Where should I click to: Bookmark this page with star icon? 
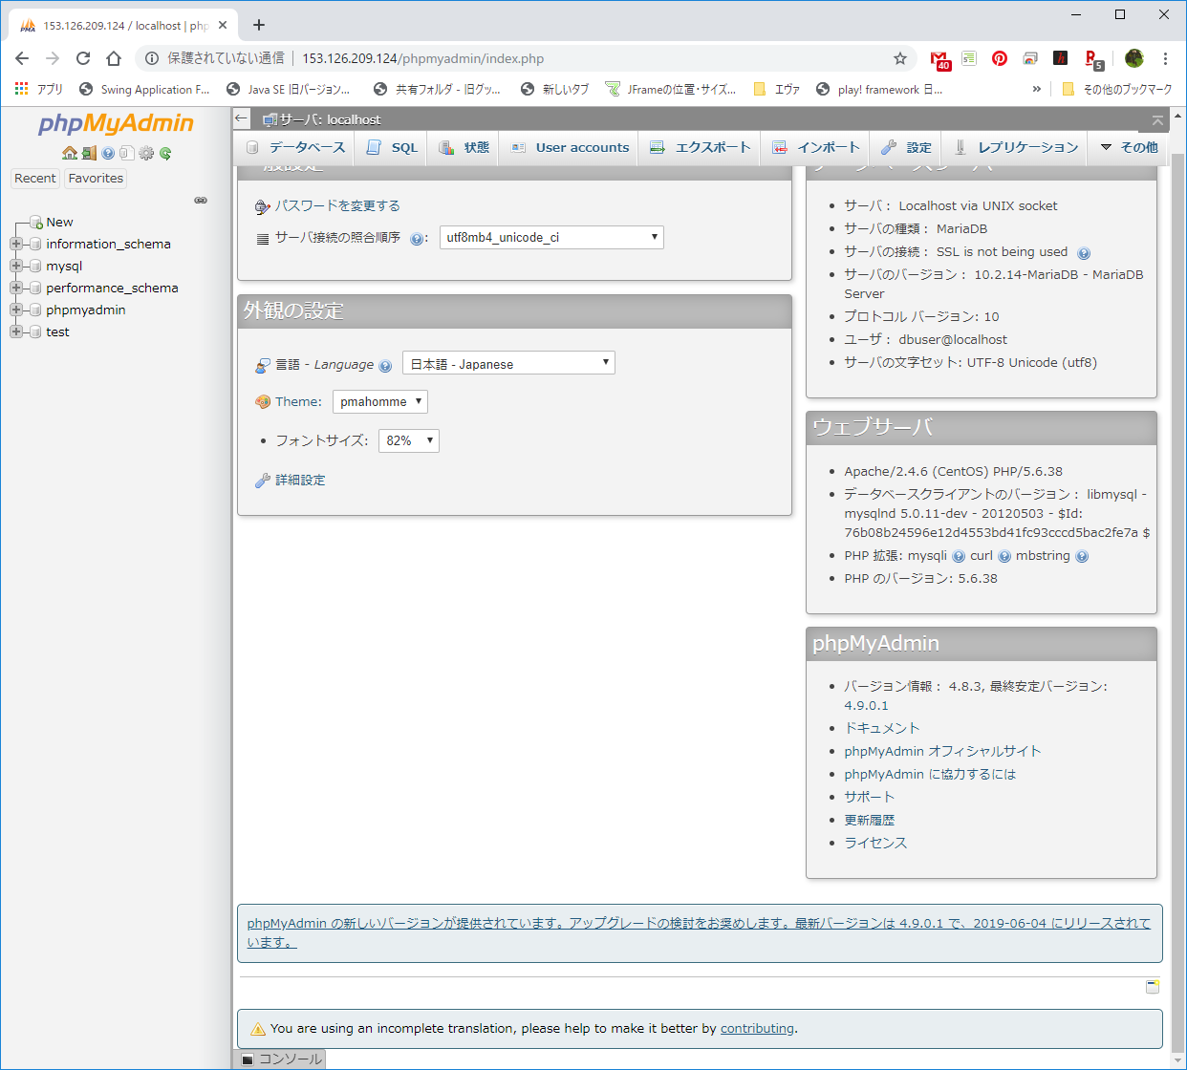[900, 58]
